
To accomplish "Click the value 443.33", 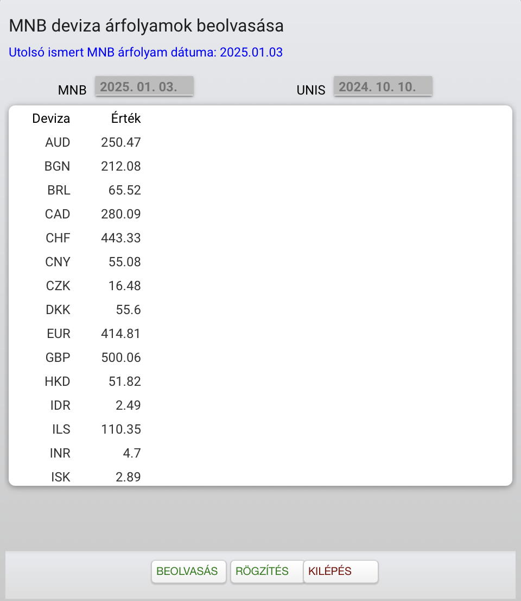I will (x=121, y=238).
